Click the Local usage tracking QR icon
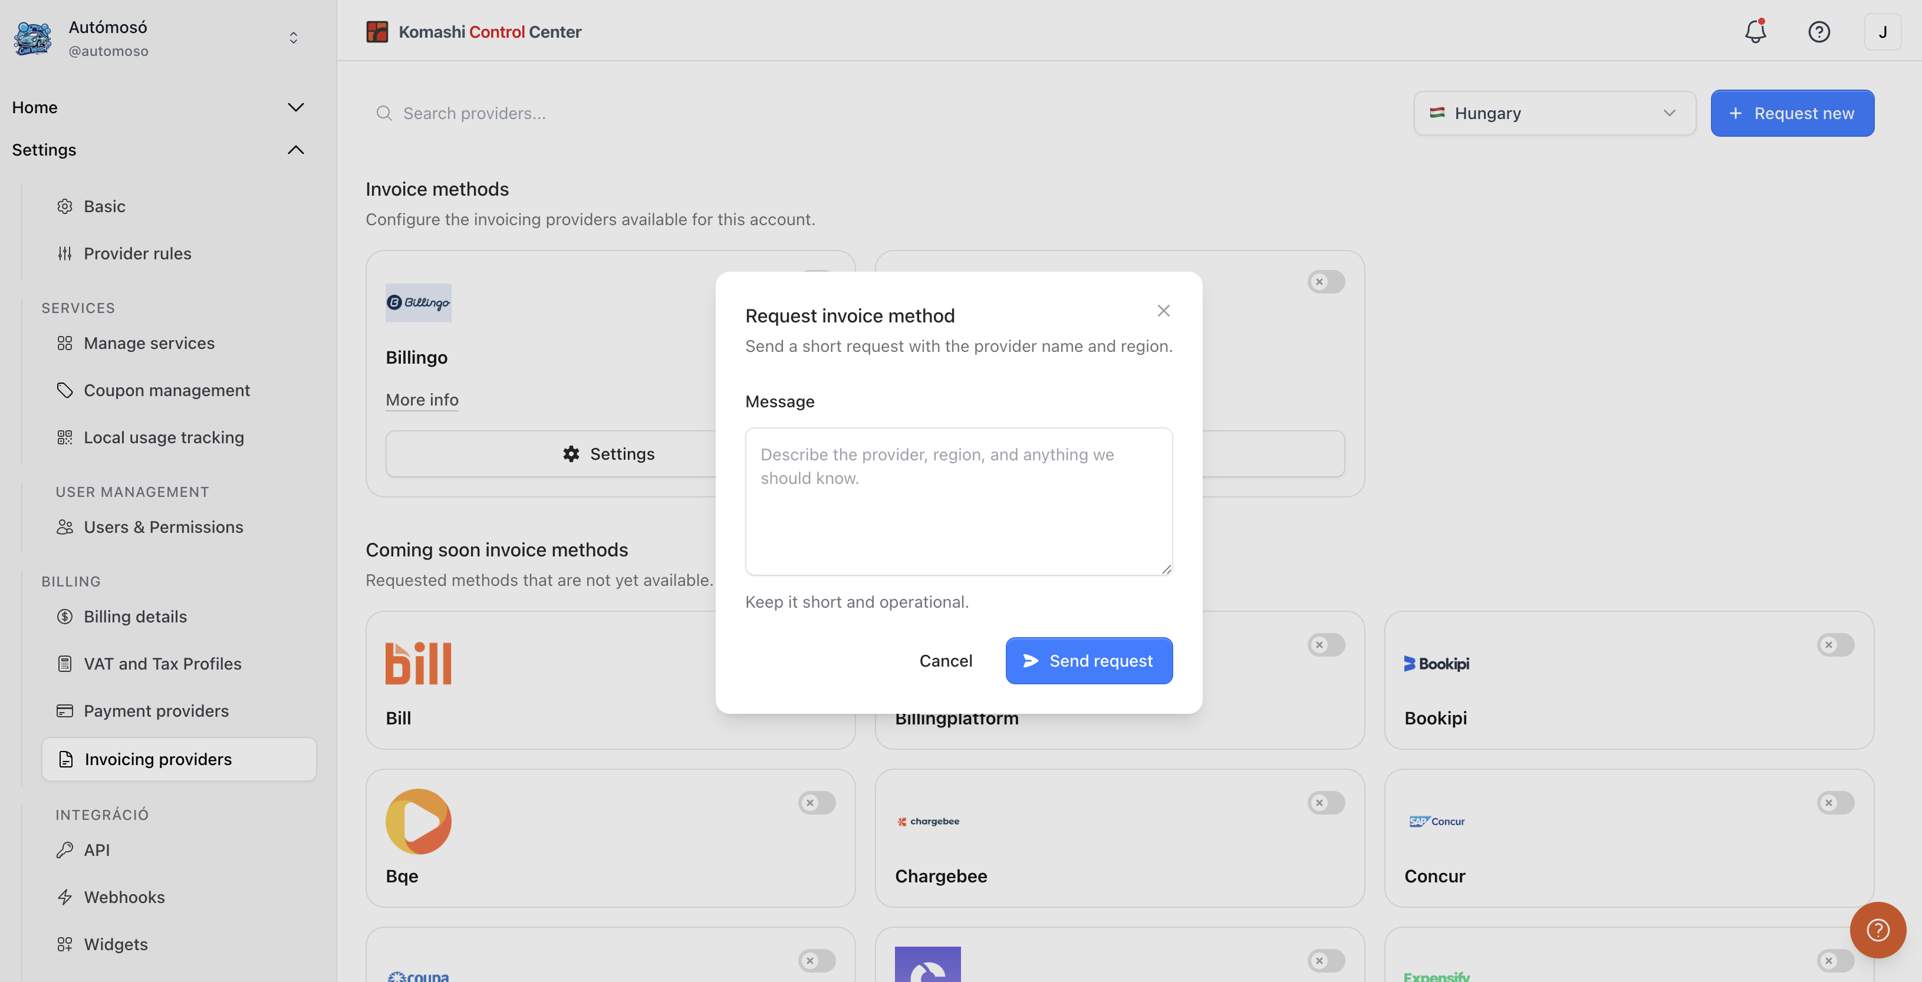The width and height of the screenshot is (1922, 982). click(65, 437)
